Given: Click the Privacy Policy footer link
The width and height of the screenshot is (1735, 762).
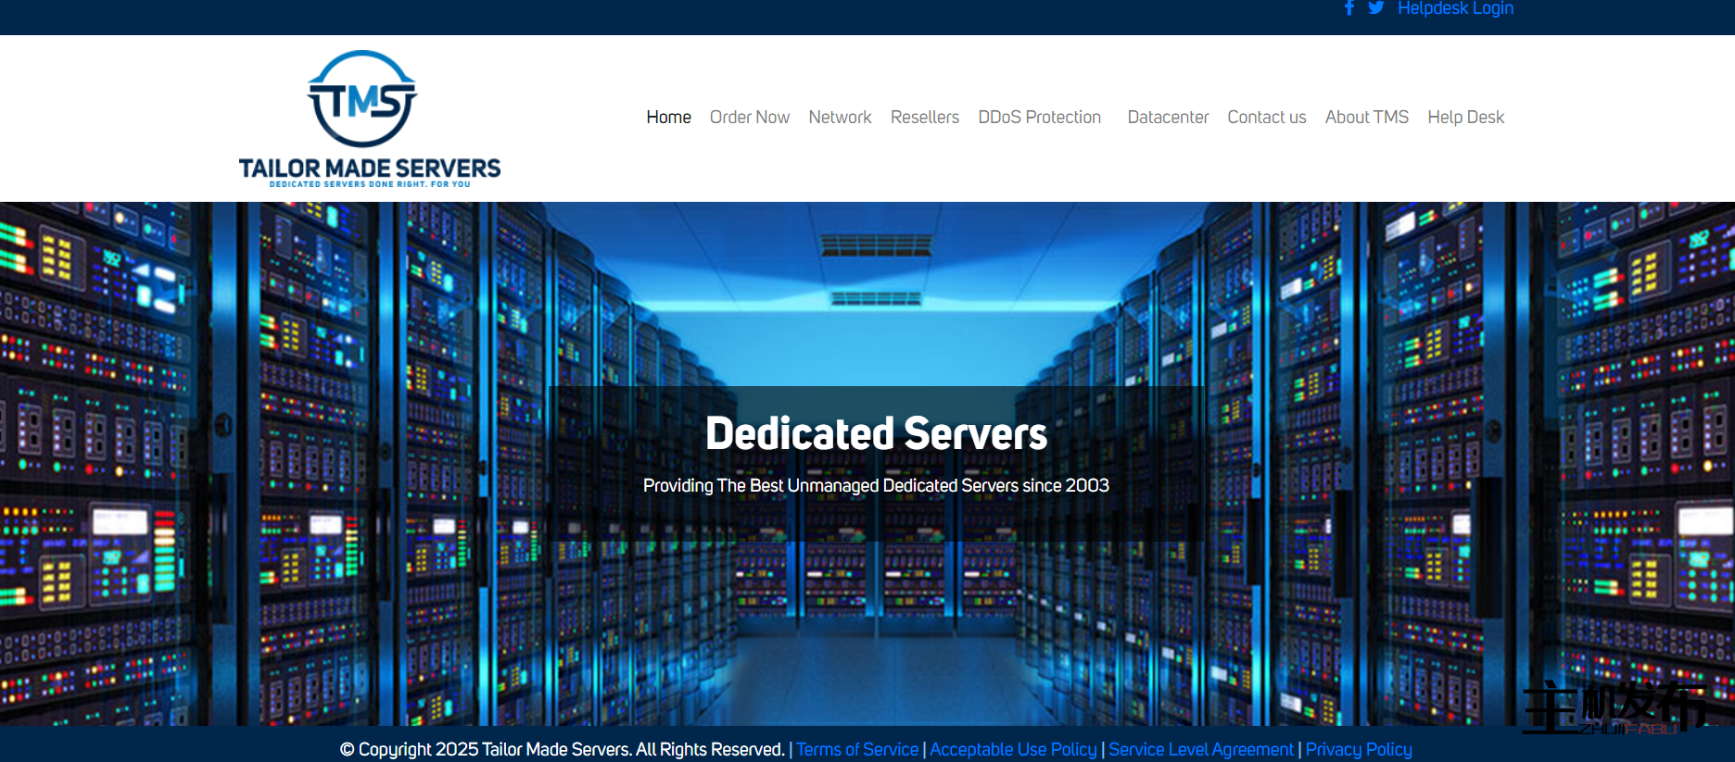Looking at the screenshot, I should point(1359,749).
